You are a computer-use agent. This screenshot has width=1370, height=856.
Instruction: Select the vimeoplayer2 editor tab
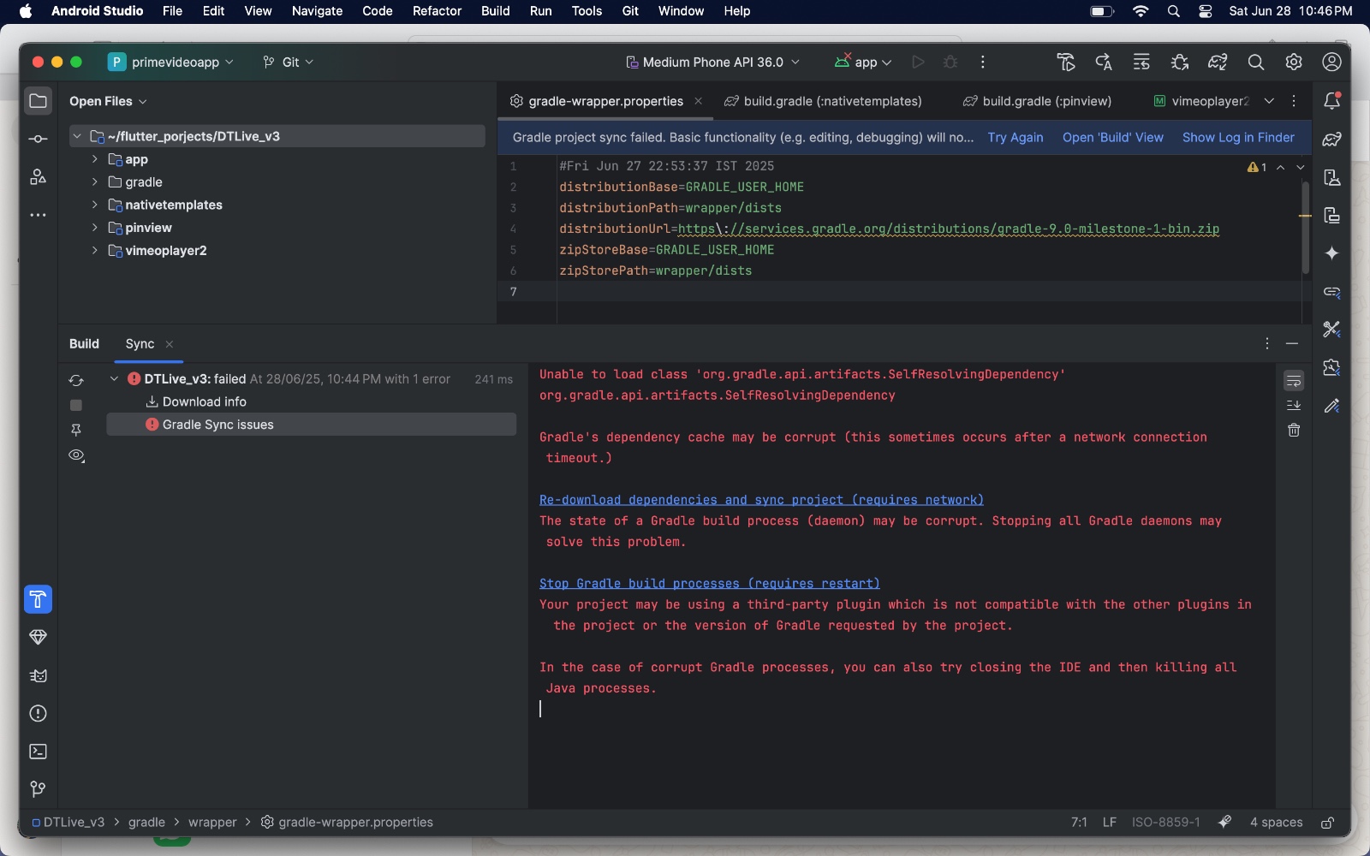1201,101
